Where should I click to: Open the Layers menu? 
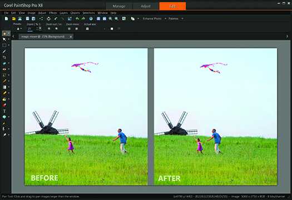(x=64, y=13)
